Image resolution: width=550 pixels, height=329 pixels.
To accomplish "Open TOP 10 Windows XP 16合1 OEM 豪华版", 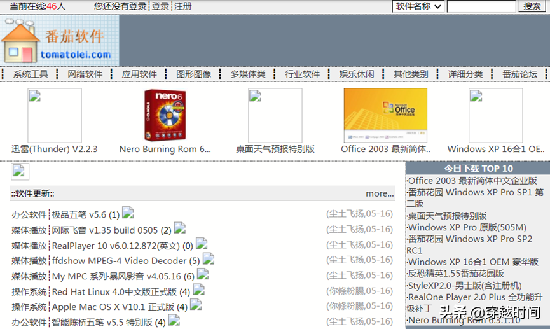I will tap(473, 262).
